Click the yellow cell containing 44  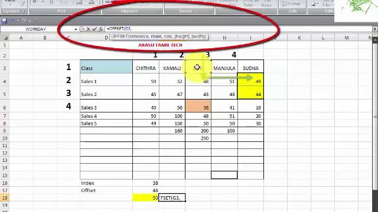coord(250,92)
